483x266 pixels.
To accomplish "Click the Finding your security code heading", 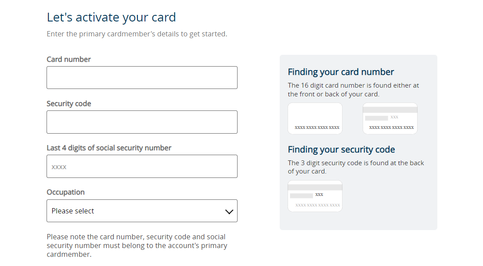I will point(342,149).
